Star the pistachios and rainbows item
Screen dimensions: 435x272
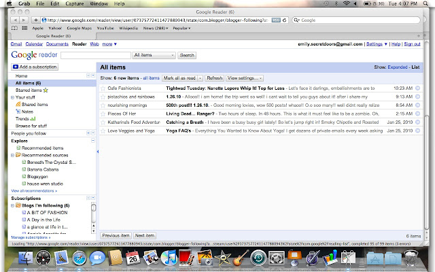click(x=103, y=97)
